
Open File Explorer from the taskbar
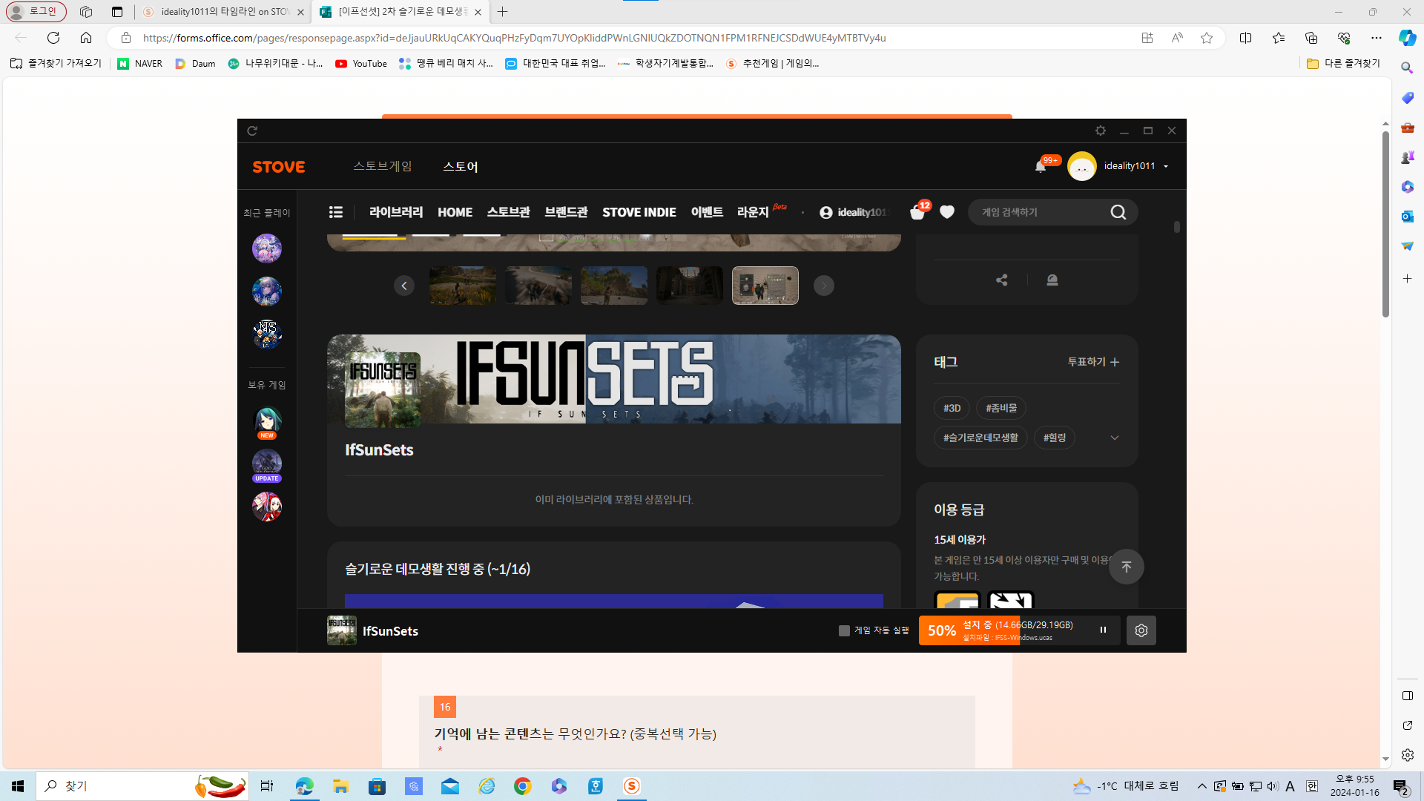pyautogui.click(x=340, y=786)
